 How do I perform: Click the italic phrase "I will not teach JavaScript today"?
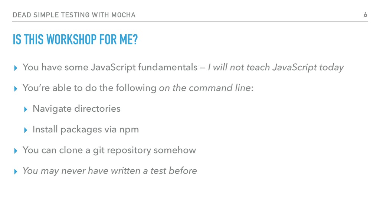click(276, 67)
